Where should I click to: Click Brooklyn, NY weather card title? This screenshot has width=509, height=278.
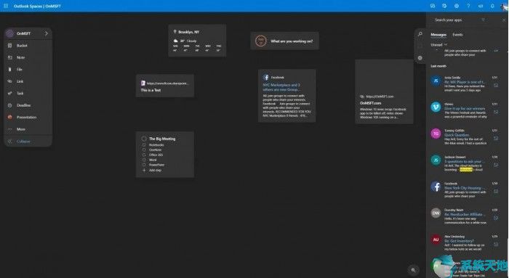pos(188,32)
